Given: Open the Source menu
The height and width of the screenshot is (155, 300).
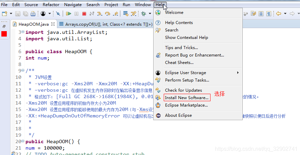Looking at the screenshot, I should pyautogui.click(x=31, y=5).
